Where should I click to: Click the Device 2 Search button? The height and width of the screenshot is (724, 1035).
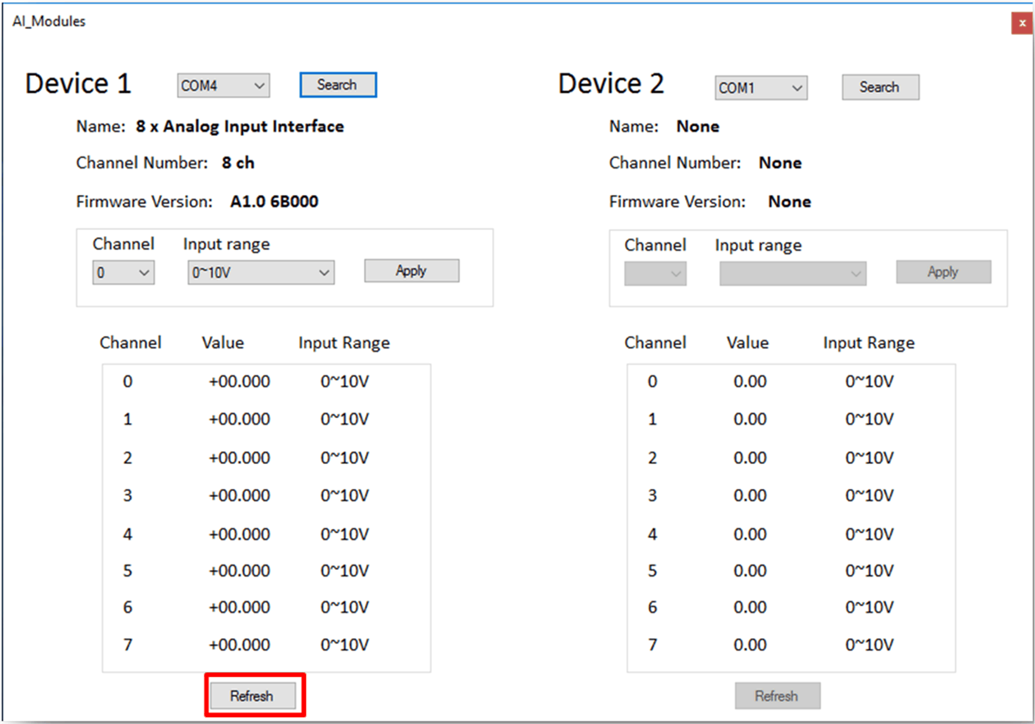click(x=880, y=87)
